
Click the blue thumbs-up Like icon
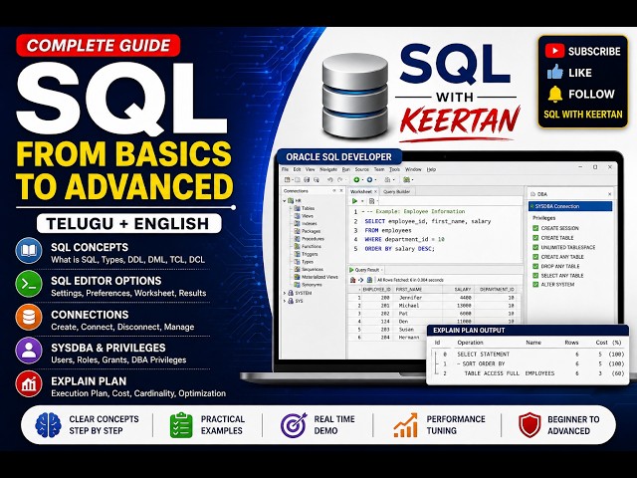pyautogui.click(x=555, y=73)
